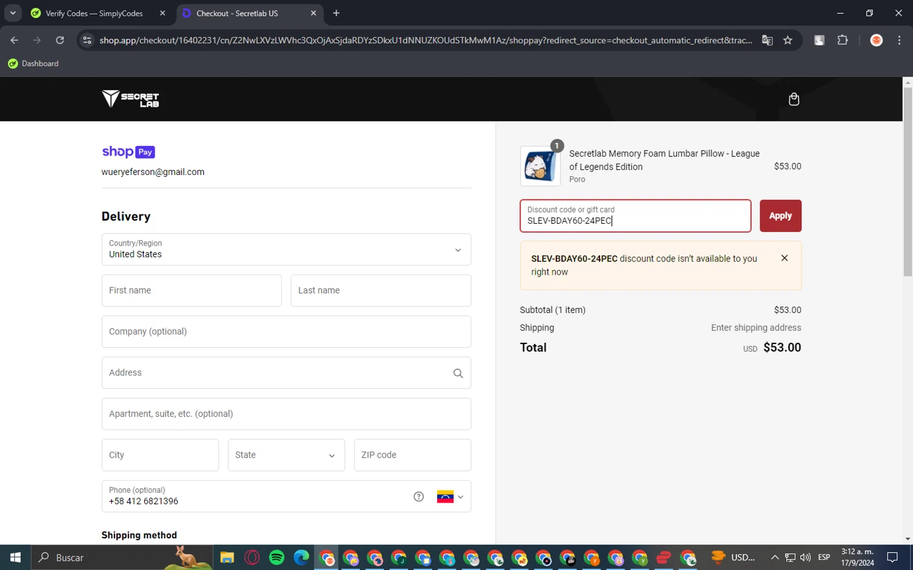Select the Checkout - Secretlab US tab
This screenshot has height=570, width=913.
tap(250, 13)
